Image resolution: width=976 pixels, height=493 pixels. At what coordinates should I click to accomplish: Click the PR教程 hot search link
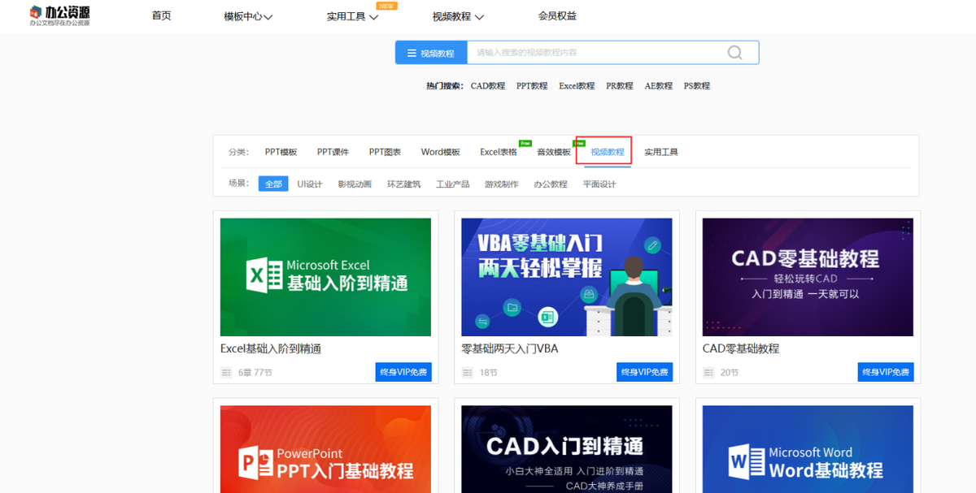(x=620, y=86)
